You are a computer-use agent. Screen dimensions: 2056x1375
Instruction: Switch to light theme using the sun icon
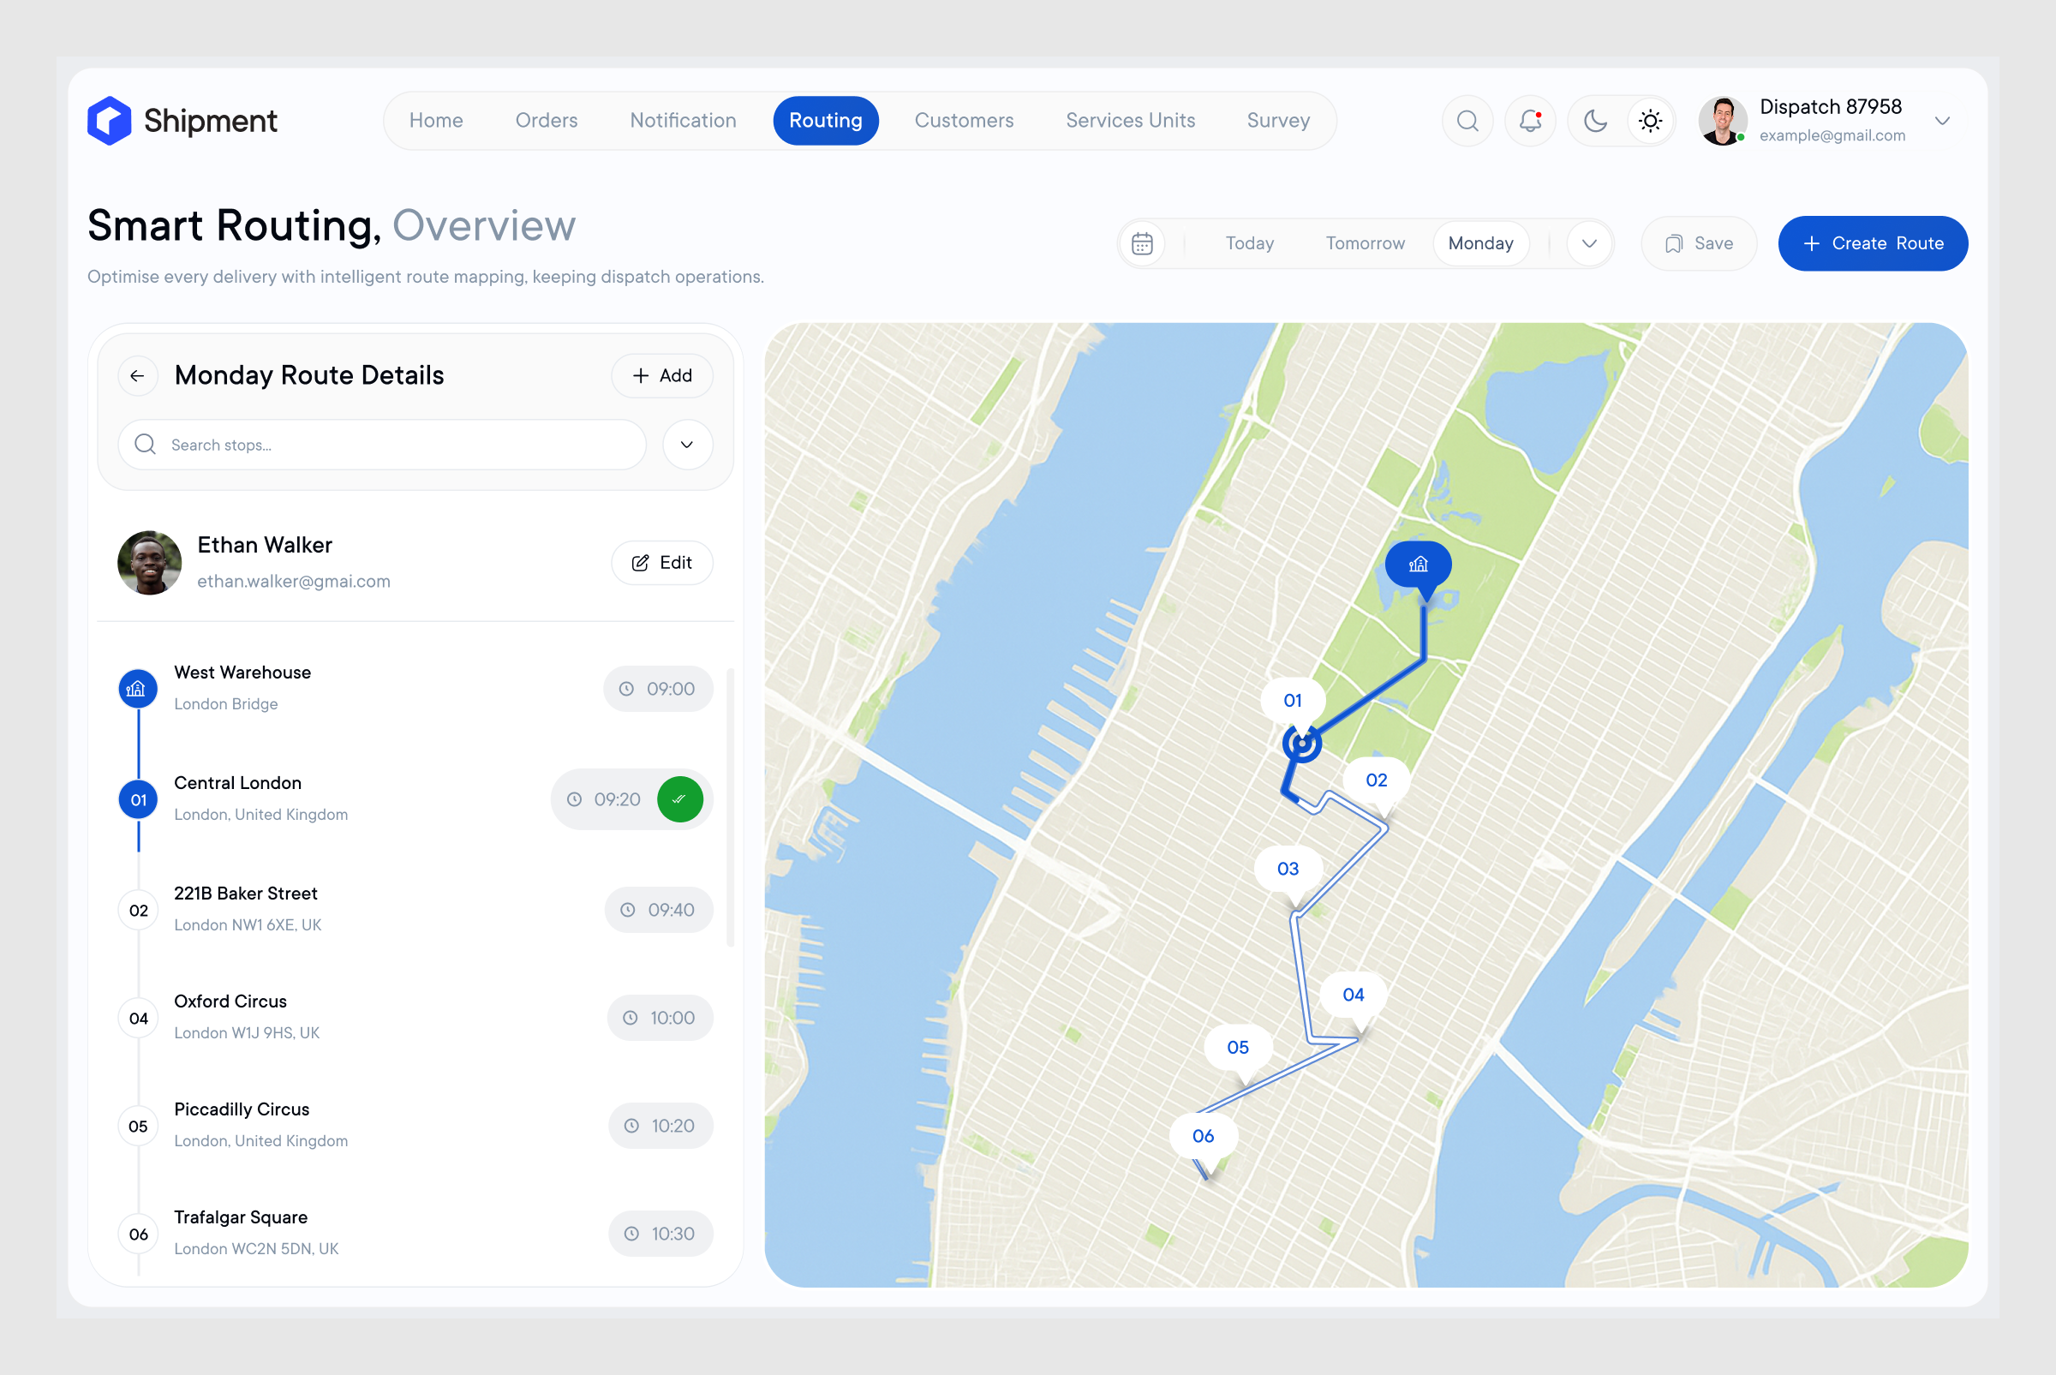click(x=1650, y=120)
